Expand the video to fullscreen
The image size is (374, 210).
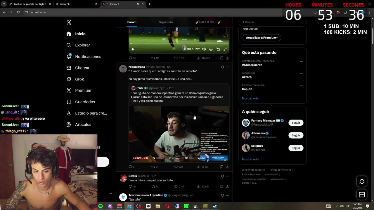(x=225, y=49)
